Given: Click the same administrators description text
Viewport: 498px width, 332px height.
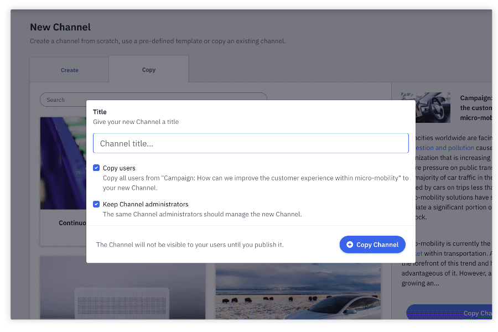Looking at the screenshot, I should tap(203, 214).
